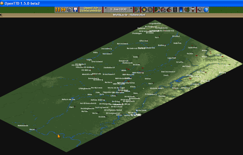This screenshot has height=155, width=243.
Task: Open the industry generation tool
Action: point(169,10)
